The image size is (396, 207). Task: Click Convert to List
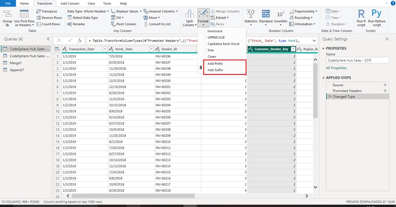click(x=157, y=24)
